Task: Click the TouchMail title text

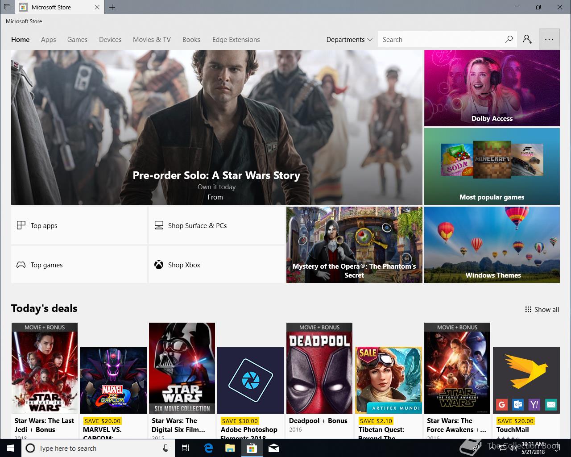Action: (513, 429)
